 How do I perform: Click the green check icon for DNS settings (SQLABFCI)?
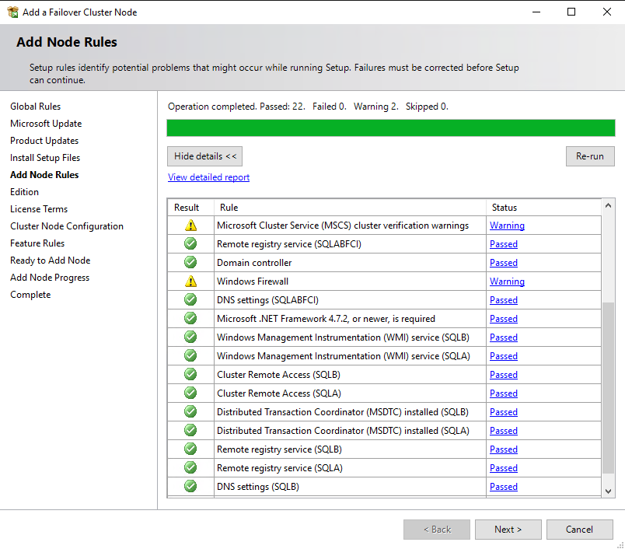pos(190,299)
